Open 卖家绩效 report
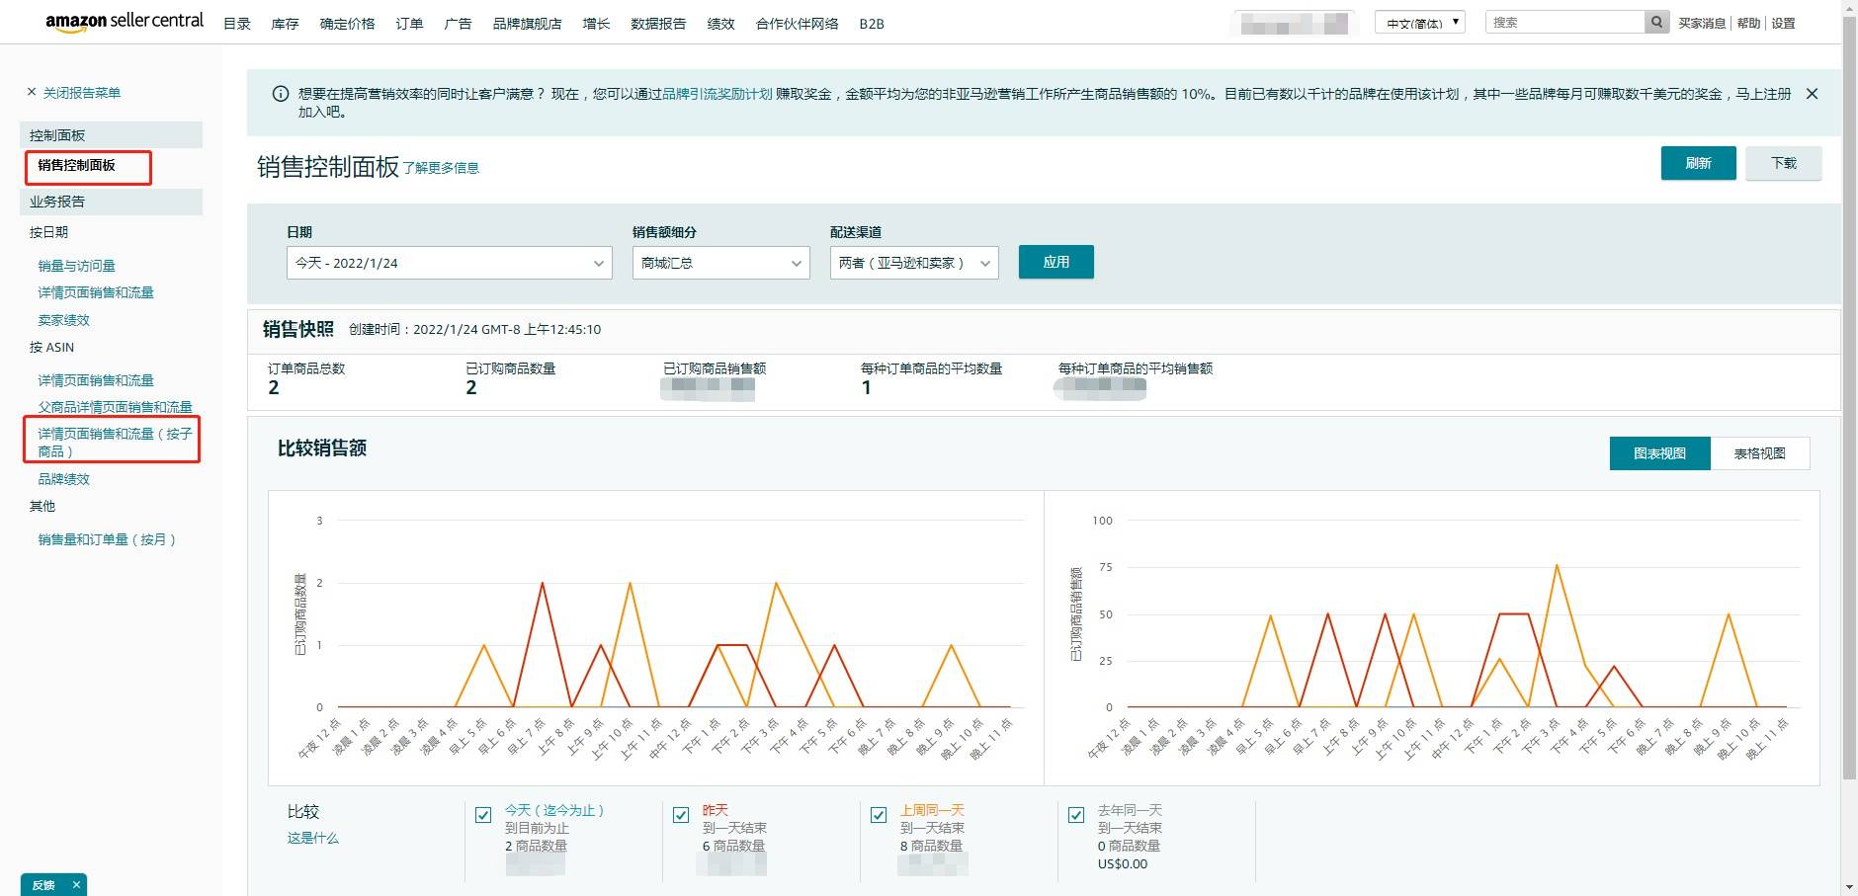 tap(63, 320)
